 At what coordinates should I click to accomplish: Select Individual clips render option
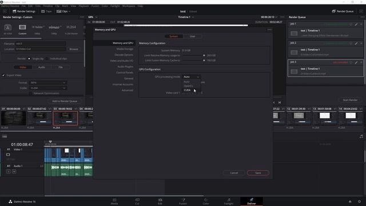click(x=47, y=58)
